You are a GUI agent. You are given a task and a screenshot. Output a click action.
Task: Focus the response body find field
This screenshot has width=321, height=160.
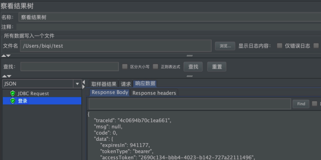(190, 104)
